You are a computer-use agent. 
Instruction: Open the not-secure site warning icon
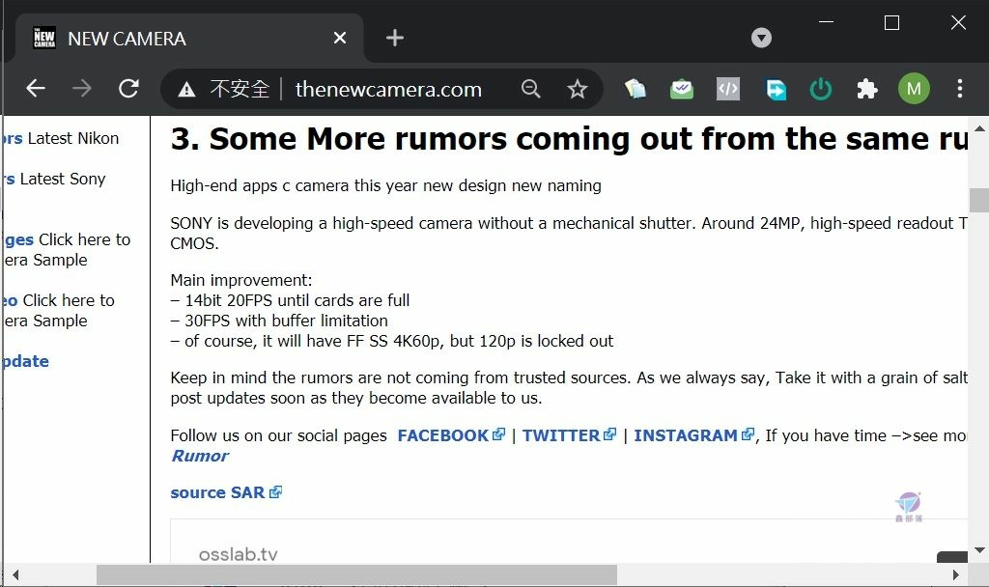[186, 90]
